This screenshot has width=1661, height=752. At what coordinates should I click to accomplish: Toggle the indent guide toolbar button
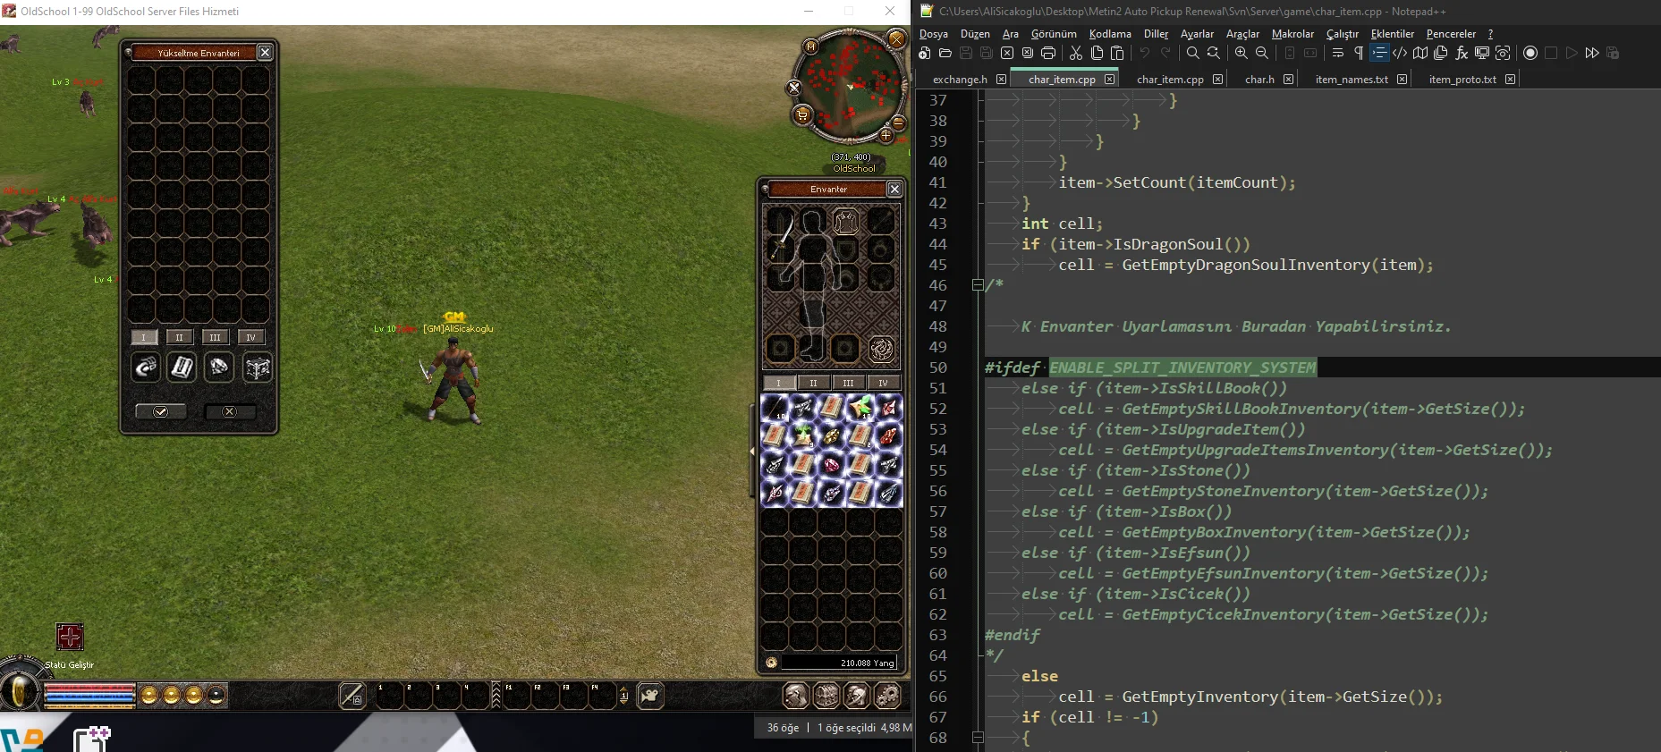point(1379,54)
